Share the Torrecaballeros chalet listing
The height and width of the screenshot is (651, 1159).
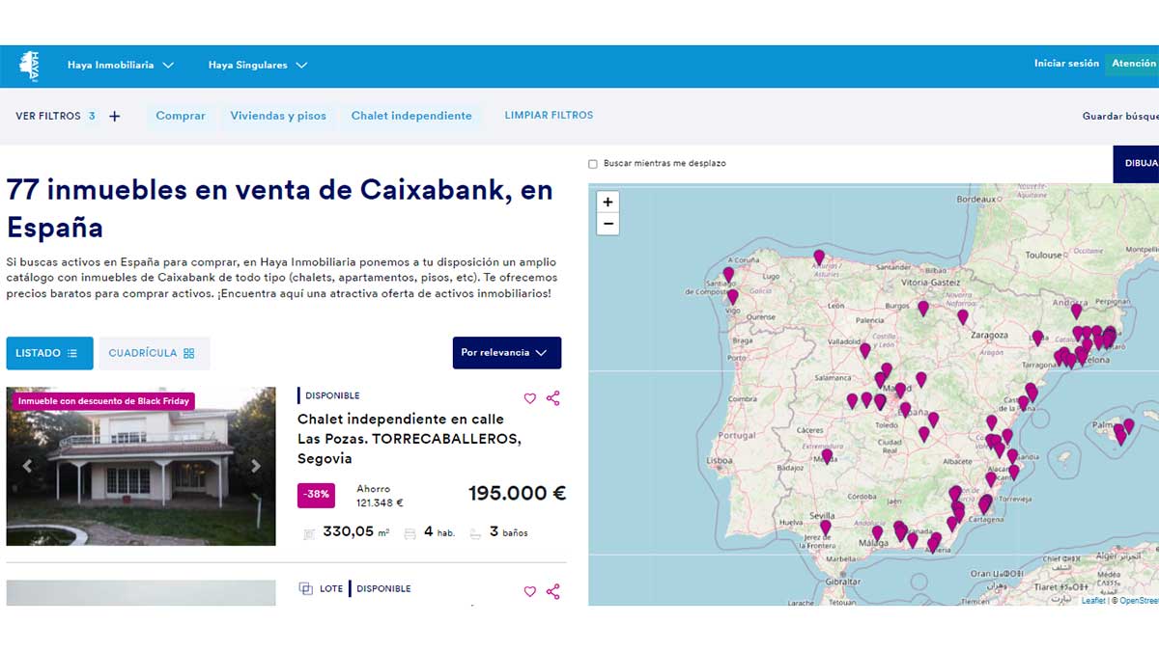tap(553, 398)
